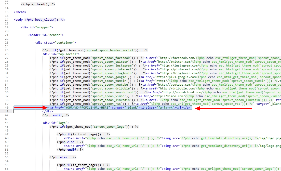The width and height of the screenshot is (281, 171).
Task: Click line number 44 in the gutter
Action: point(6,123)
